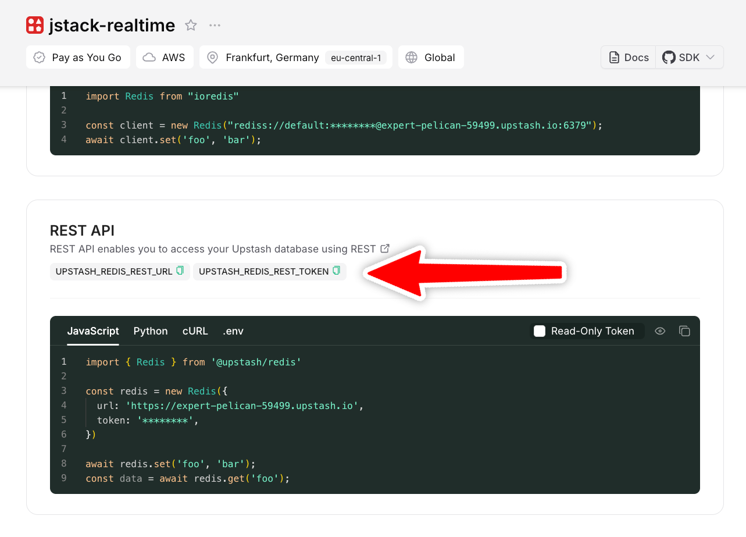Switch to the Python tab

click(150, 330)
